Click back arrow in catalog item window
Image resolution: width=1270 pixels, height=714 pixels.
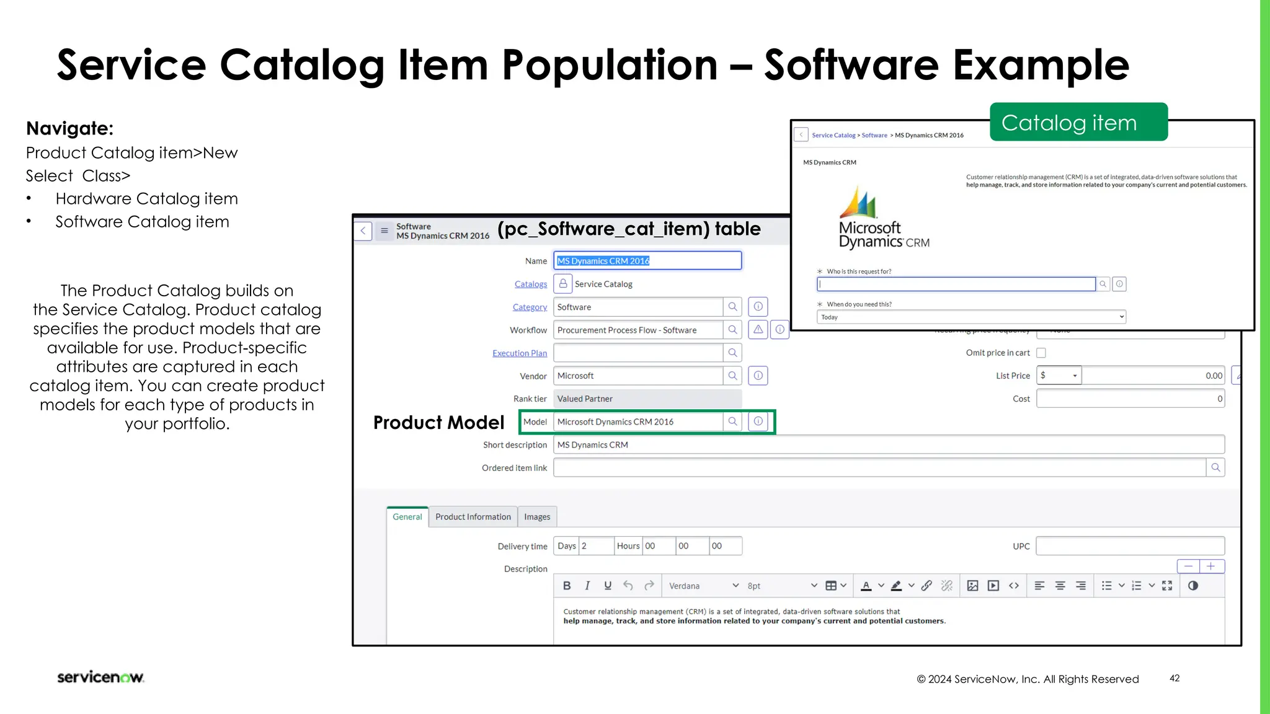(801, 134)
